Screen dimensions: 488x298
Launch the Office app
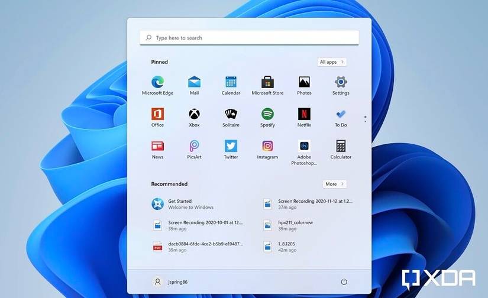coord(157,118)
